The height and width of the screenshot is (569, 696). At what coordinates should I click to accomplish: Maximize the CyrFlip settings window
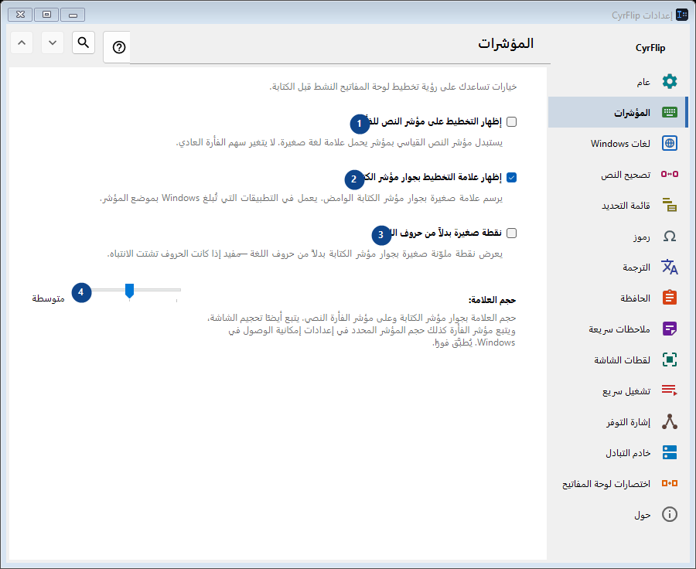pos(46,15)
